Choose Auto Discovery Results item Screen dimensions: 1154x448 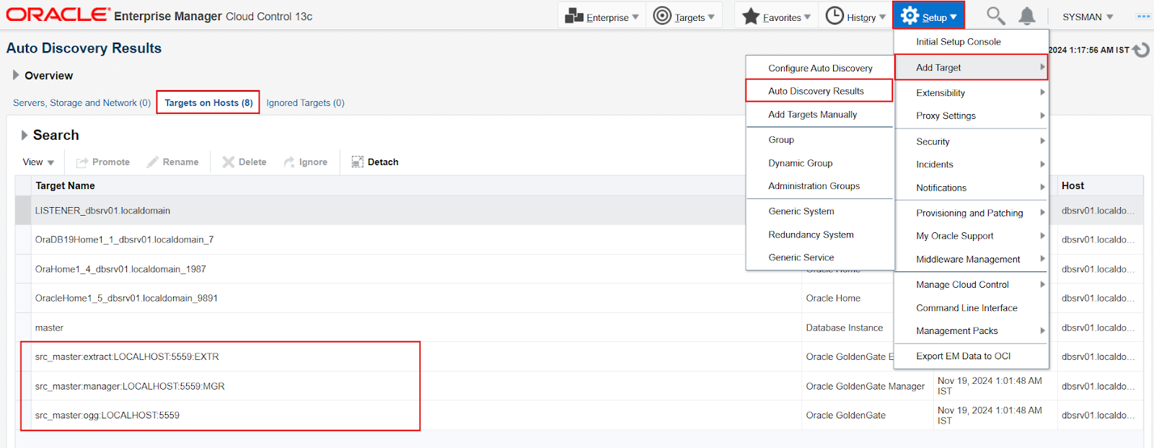click(x=820, y=91)
